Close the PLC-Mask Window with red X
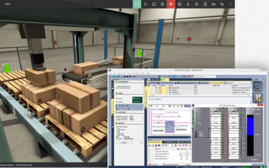Viewport: 269px width, 168px height. [x=260, y=105]
